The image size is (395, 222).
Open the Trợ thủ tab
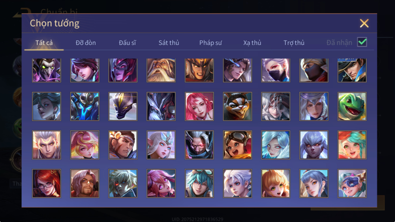click(294, 43)
